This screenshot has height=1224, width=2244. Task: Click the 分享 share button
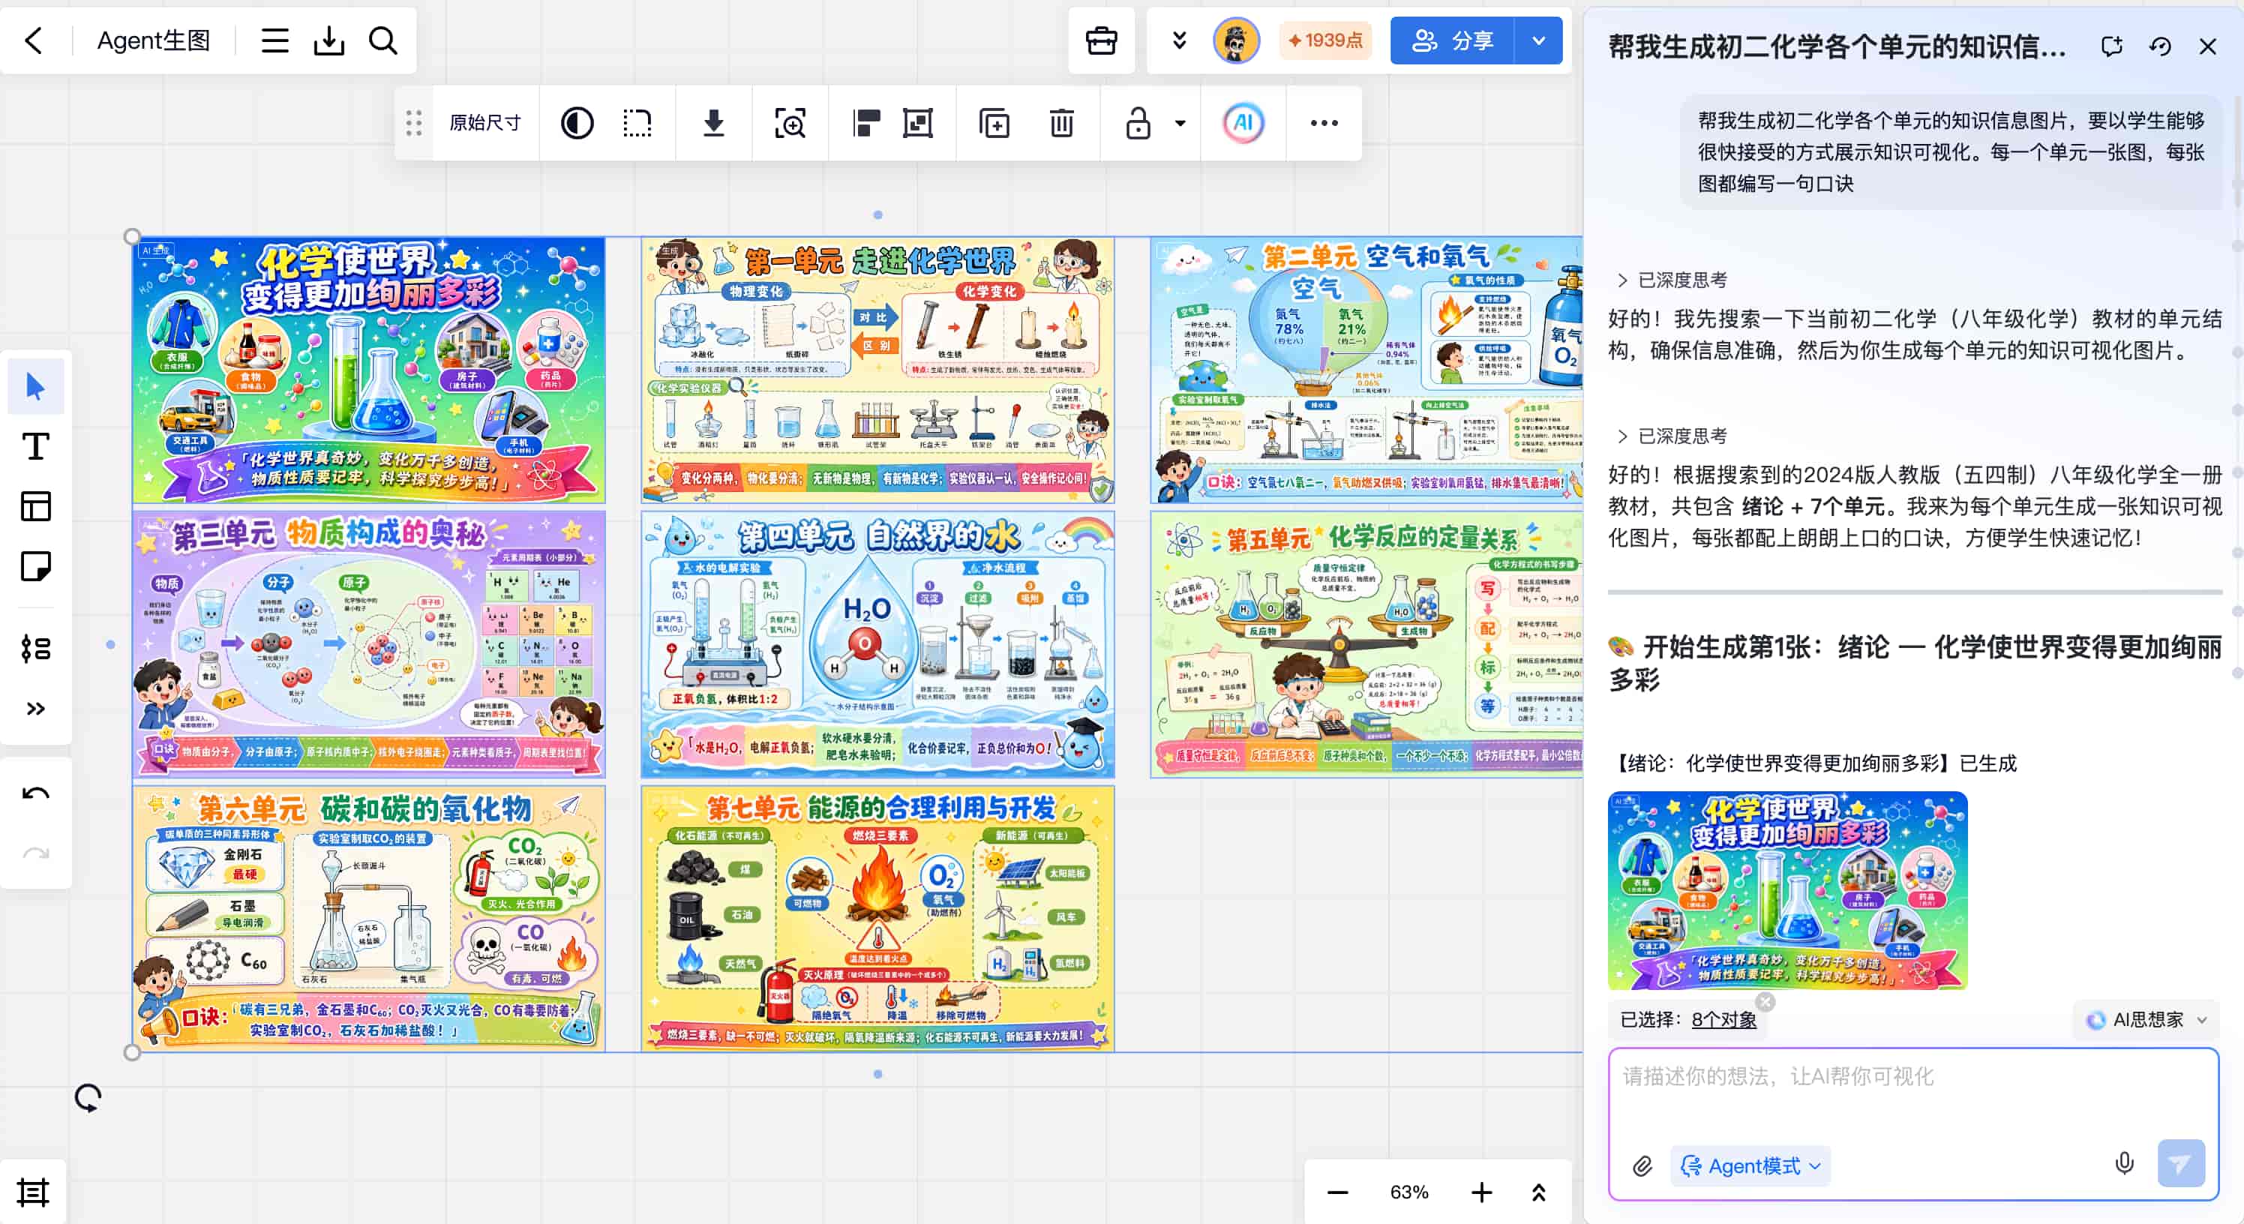click(x=1452, y=41)
